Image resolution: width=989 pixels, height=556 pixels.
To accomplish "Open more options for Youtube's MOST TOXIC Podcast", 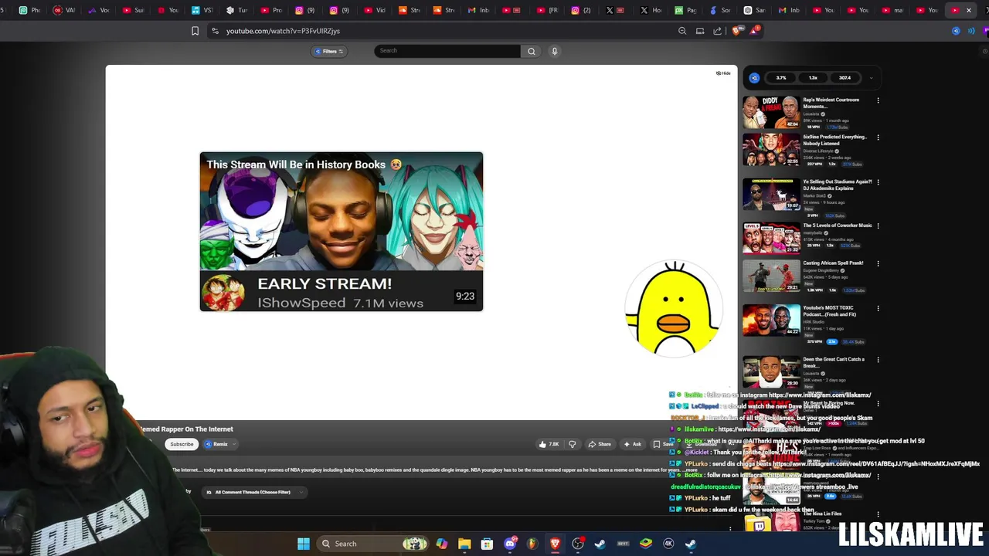I will click(878, 308).
